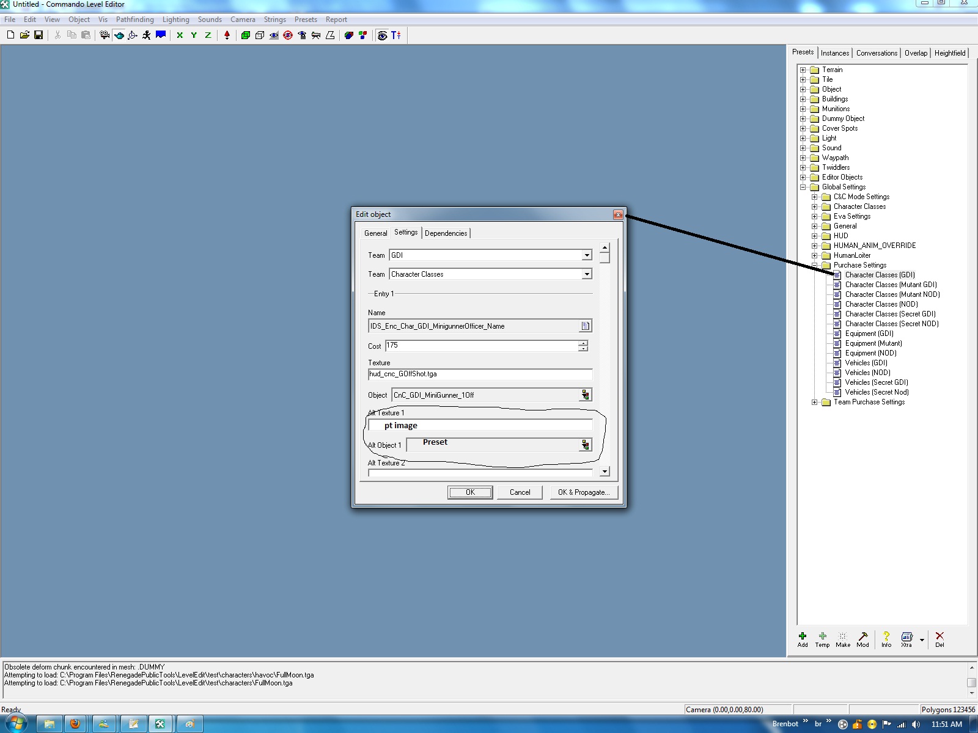
Task: Select the camera mode toolbar icon
Action: tap(105, 35)
